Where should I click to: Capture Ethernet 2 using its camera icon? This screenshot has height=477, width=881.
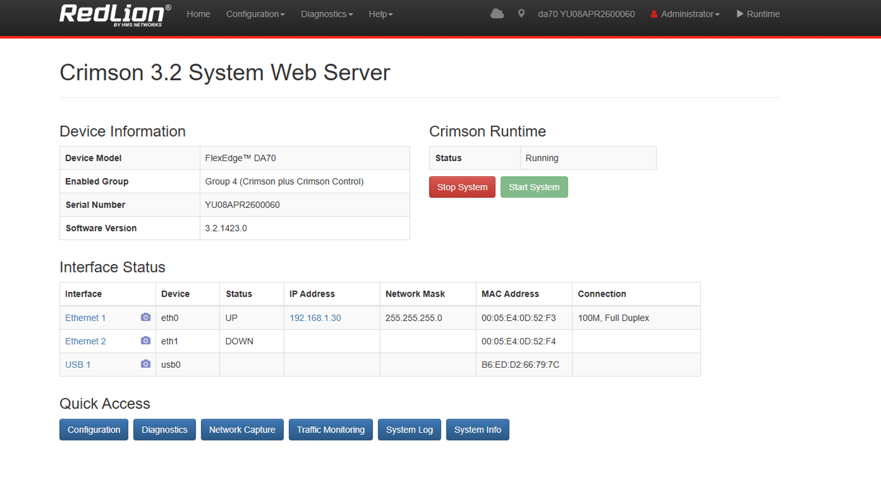coord(145,341)
